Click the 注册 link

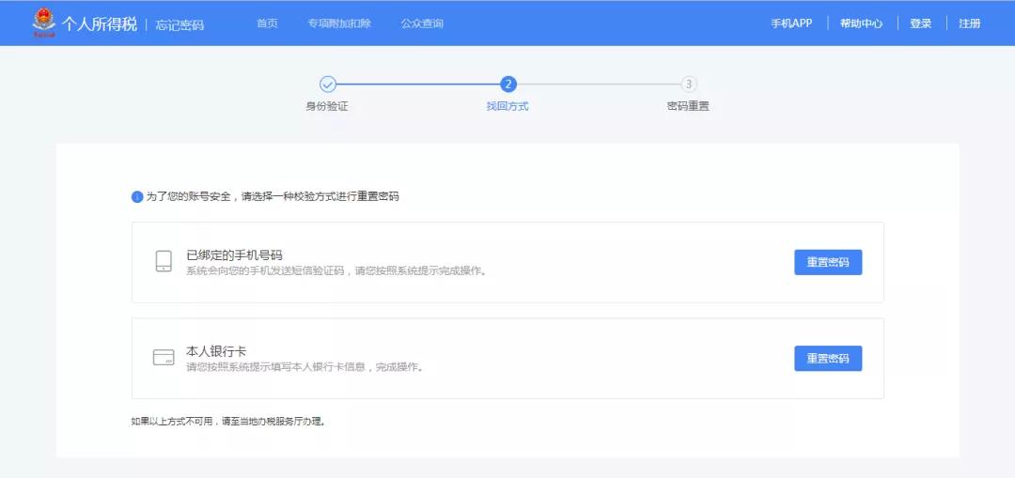(969, 23)
